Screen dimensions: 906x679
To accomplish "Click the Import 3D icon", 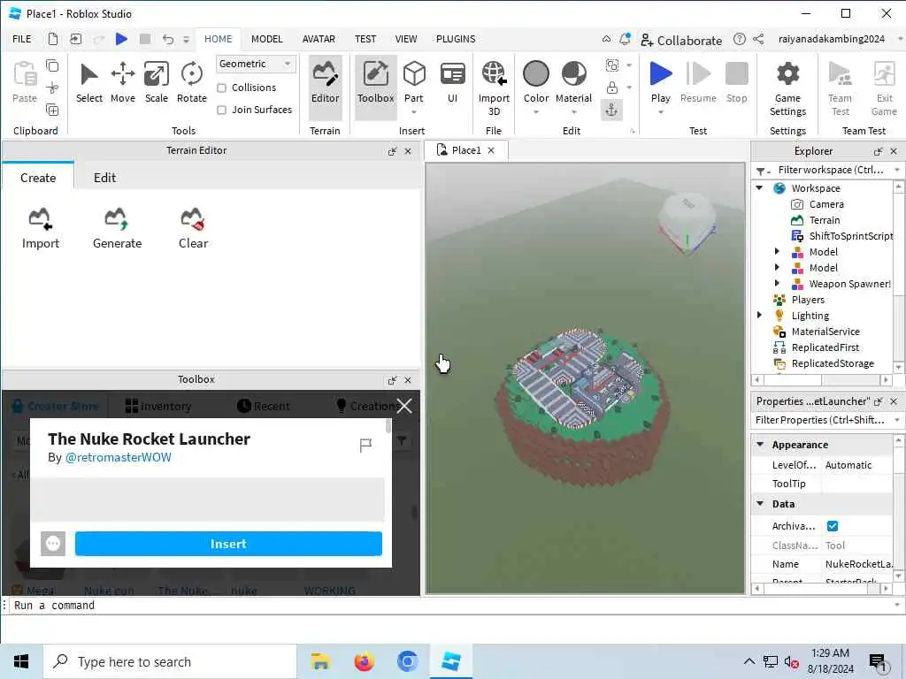I will click(x=494, y=74).
